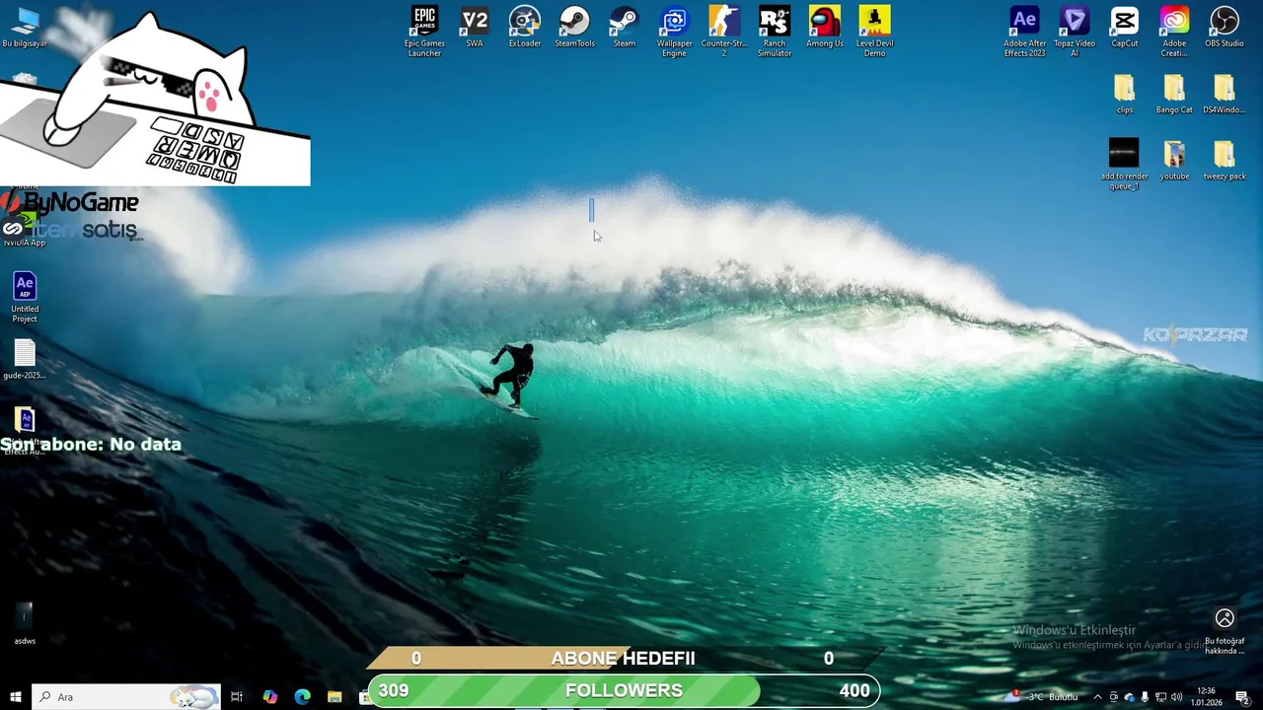The image size is (1263, 710).
Task: Click the Meet Now tray icon
Action: pyautogui.click(x=1114, y=697)
